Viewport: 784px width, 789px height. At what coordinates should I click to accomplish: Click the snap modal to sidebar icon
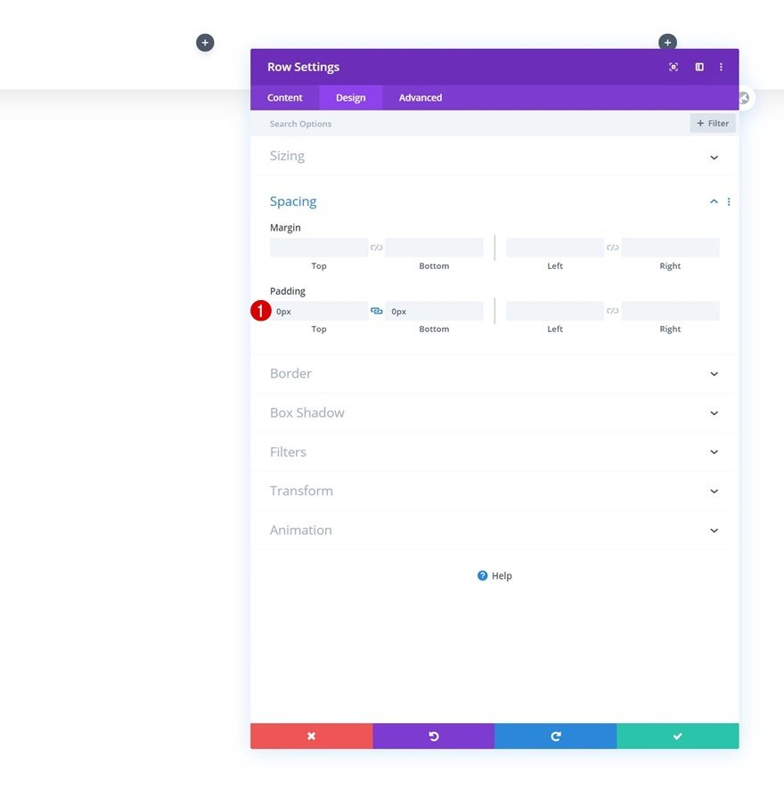tap(699, 67)
